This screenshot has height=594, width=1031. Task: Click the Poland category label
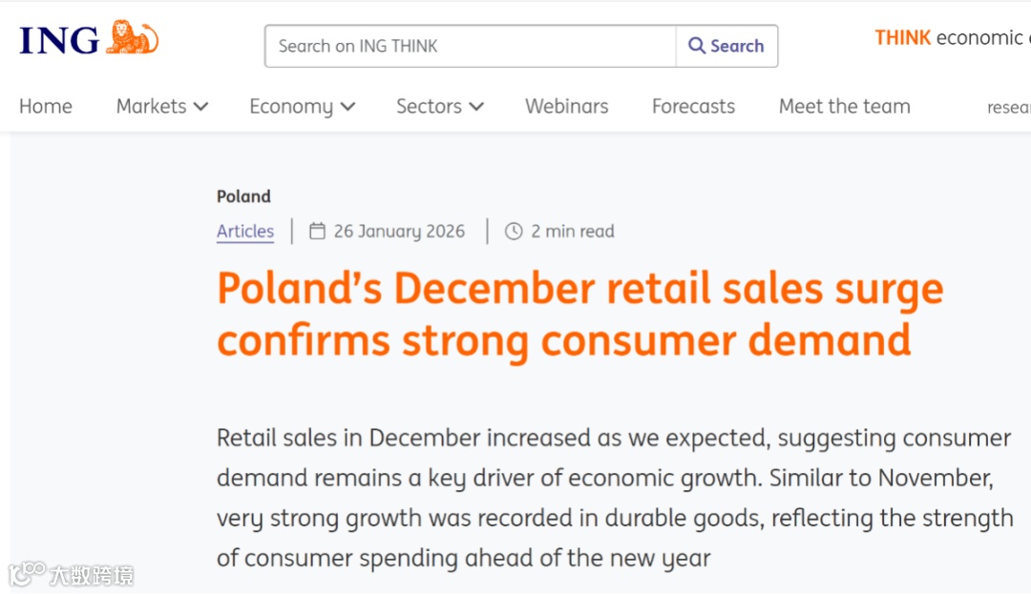pos(243,196)
